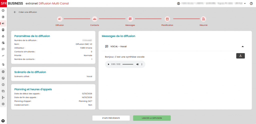256x124 pixels.
Task: Mute the audio player volume
Action: coord(137,64)
